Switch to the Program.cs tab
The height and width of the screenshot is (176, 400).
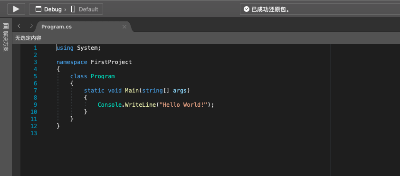tap(57, 27)
